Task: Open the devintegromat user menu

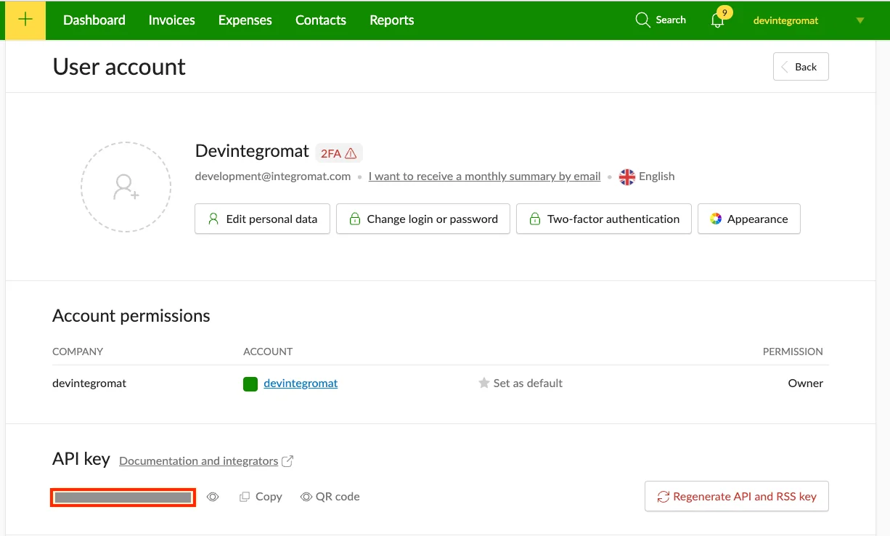Action: click(x=785, y=20)
